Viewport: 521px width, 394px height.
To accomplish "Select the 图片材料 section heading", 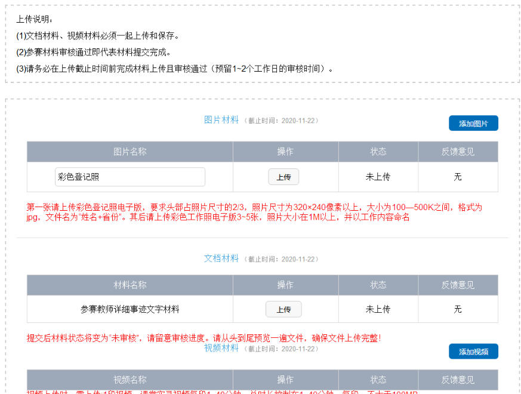I will (221, 119).
